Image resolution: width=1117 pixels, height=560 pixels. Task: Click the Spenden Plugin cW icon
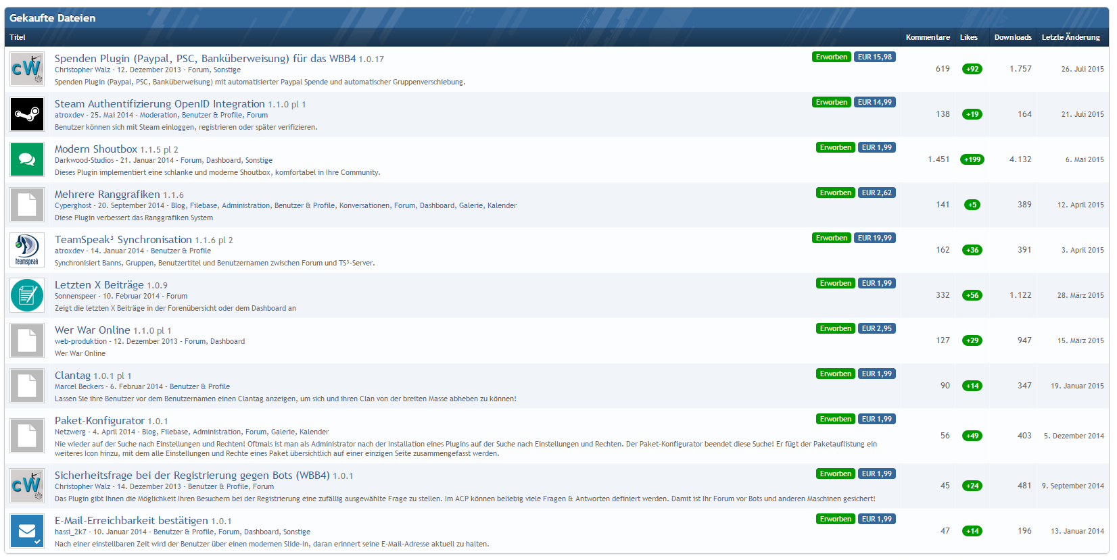pos(27,69)
